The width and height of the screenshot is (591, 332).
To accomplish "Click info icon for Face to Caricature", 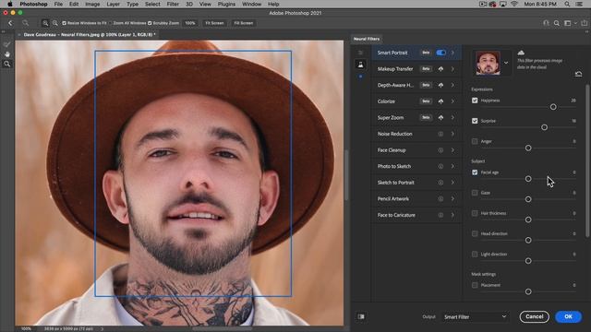I will (440, 215).
